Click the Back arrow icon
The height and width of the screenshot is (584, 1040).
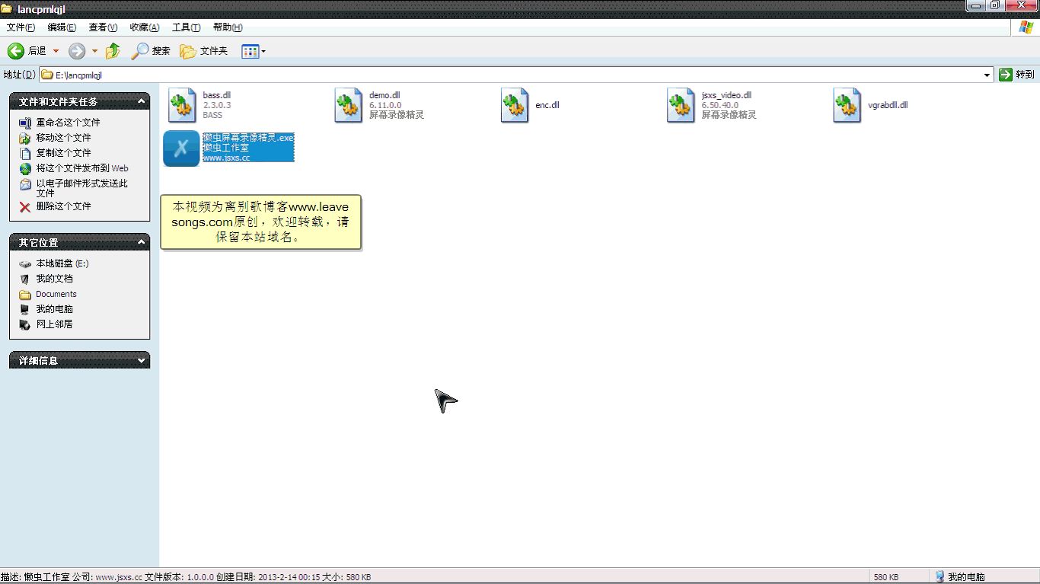click(16, 51)
